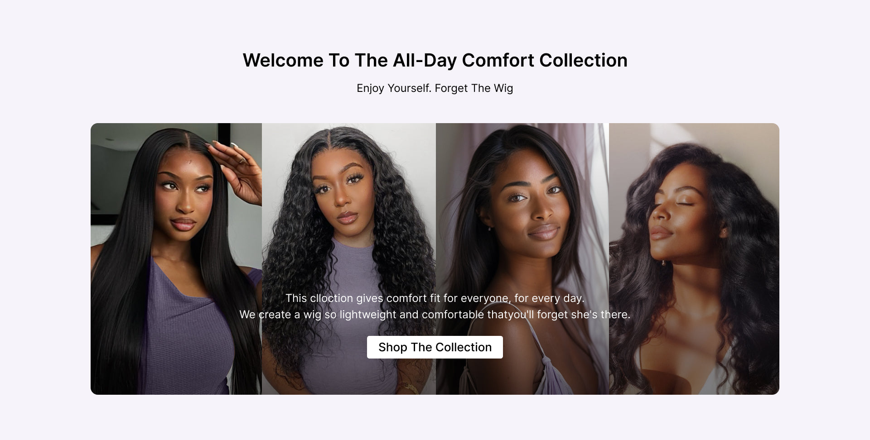Open the photo of woman beside curtain
Viewport: 870px width, 440px height.
(x=522, y=259)
